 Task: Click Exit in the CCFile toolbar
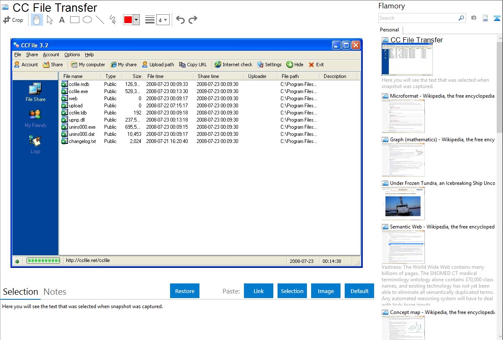point(316,65)
